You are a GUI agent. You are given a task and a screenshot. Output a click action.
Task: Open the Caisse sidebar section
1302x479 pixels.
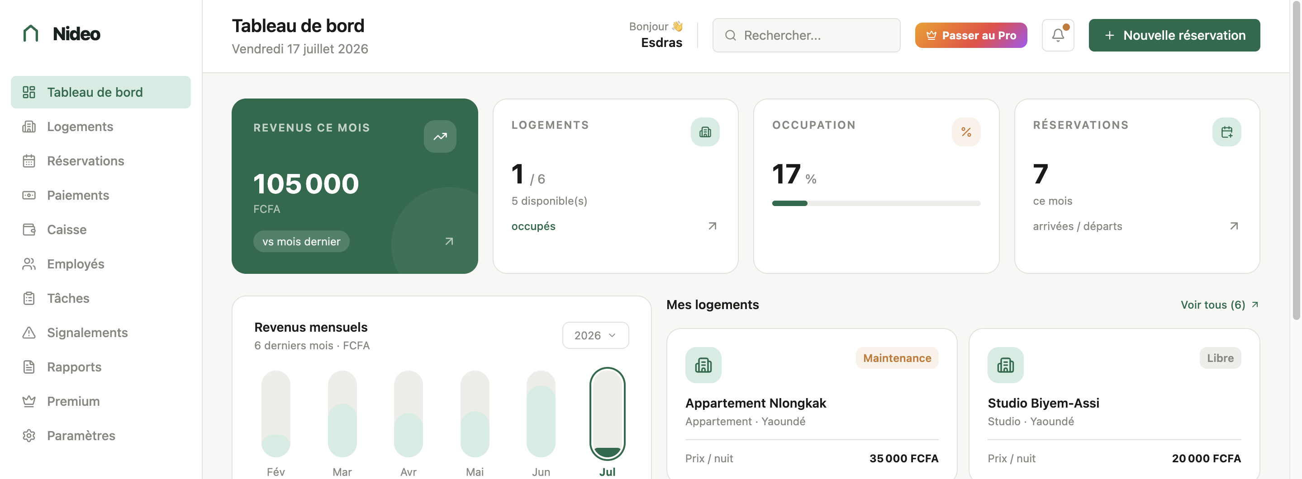tap(100, 229)
